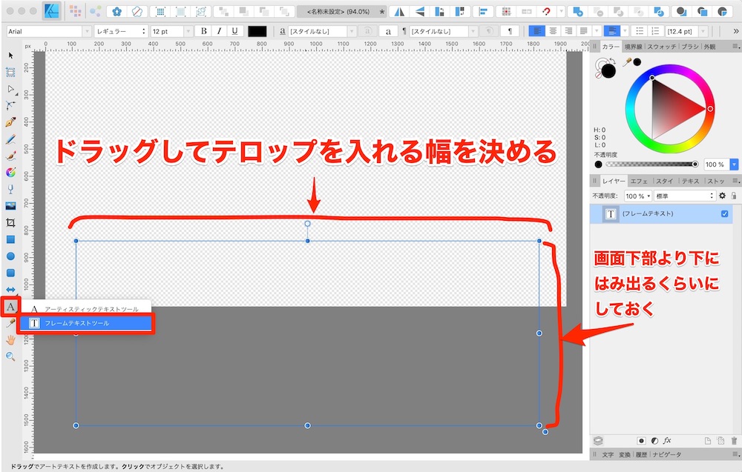Select the Rectangle tool
The image size is (742, 472).
(x=10, y=239)
